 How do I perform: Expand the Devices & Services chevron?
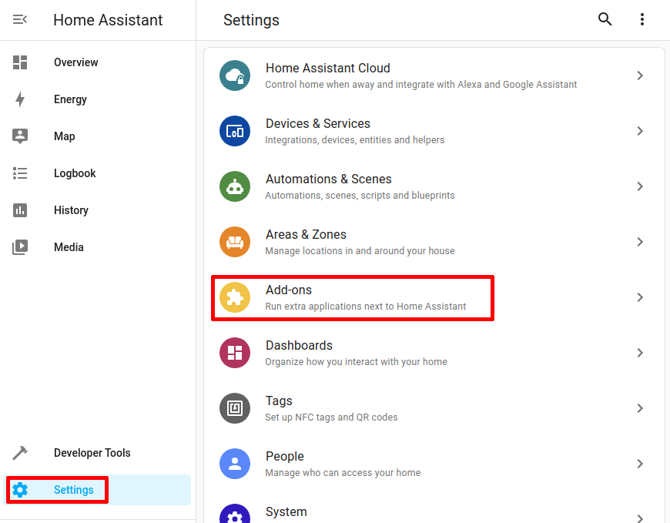coord(640,131)
